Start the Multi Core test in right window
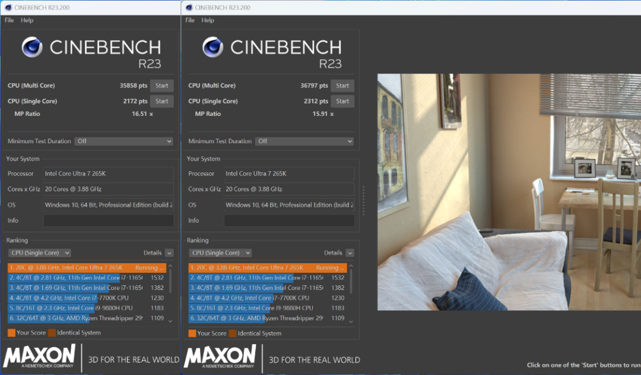Viewport: 641px width, 375px height. pyautogui.click(x=342, y=86)
